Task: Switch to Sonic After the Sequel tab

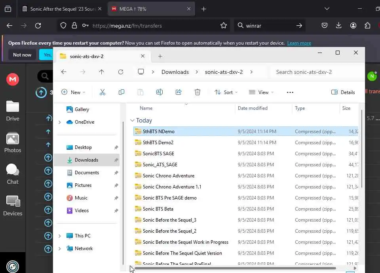Action: 62,9
